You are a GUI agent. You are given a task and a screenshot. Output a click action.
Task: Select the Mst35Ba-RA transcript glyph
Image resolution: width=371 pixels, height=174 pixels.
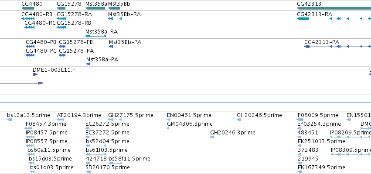(x=95, y=36)
